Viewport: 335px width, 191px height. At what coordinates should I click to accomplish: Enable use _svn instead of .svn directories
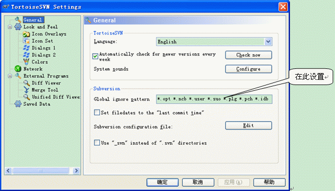point(97,142)
